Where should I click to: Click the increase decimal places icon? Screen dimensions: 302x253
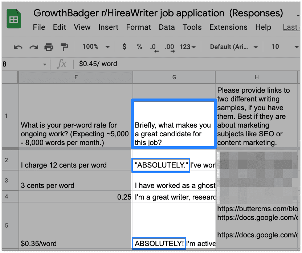coord(169,47)
